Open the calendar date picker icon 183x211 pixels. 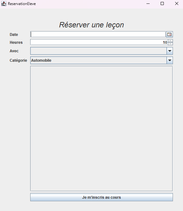(169, 34)
